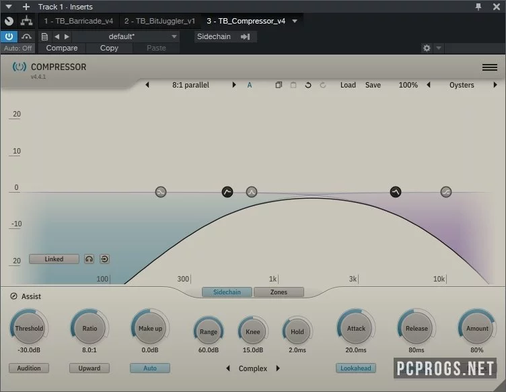506x392 pixels.
Task: Redo using the clockwise arrow icon
Action: tap(323, 85)
